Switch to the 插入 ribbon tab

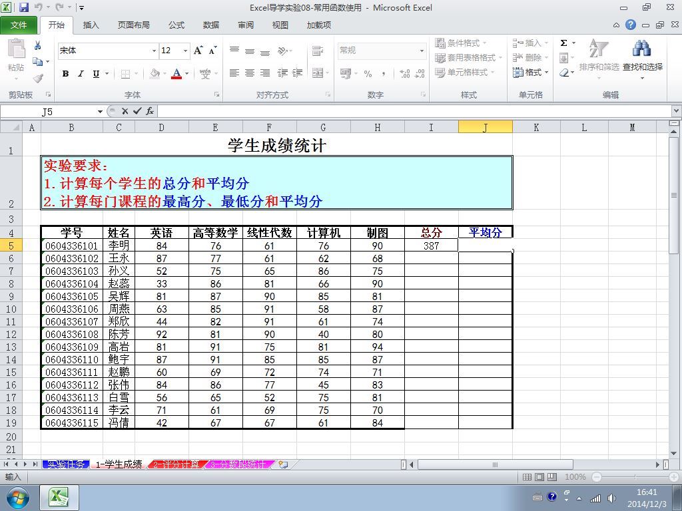point(91,25)
